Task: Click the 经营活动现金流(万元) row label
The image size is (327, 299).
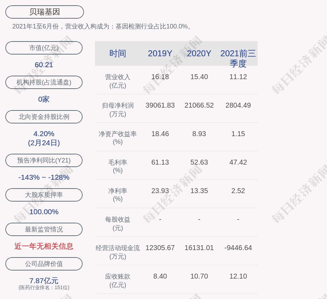Action: click(x=118, y=252)
